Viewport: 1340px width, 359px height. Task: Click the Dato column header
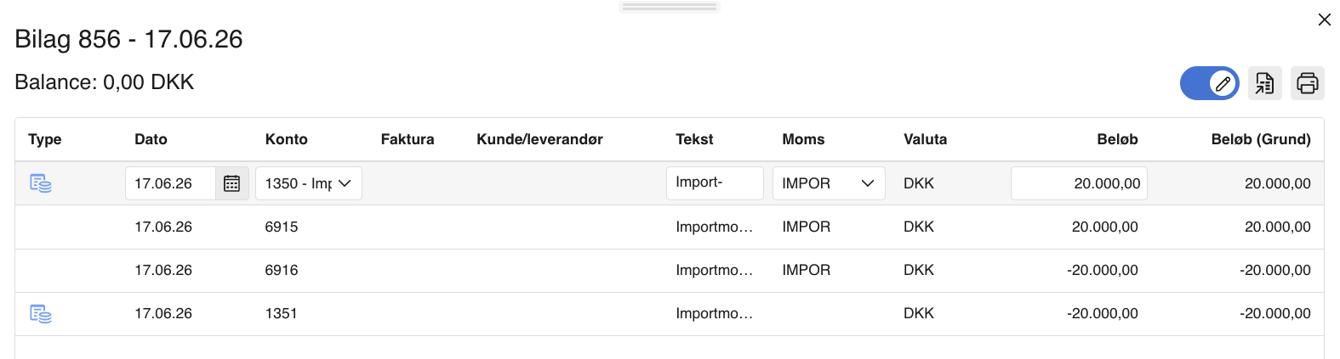(x=151, y=139)
